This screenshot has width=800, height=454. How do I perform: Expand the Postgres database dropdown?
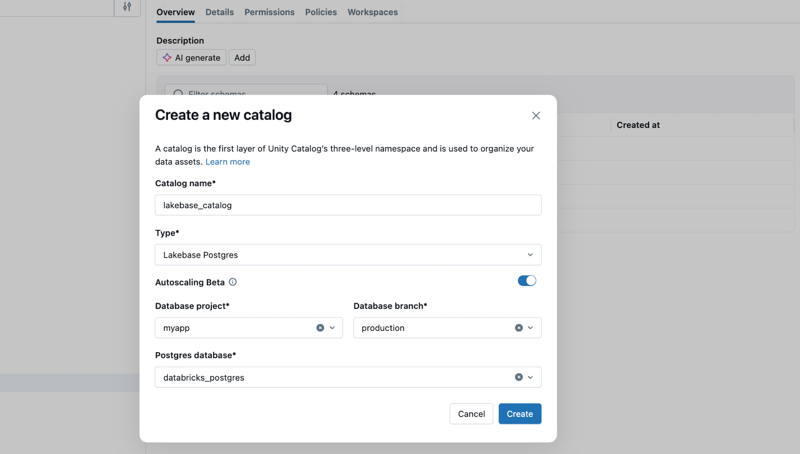click(531, 377)
